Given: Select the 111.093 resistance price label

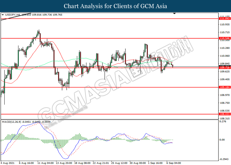Looking at the screenshot, I should [x=225, y=18].
